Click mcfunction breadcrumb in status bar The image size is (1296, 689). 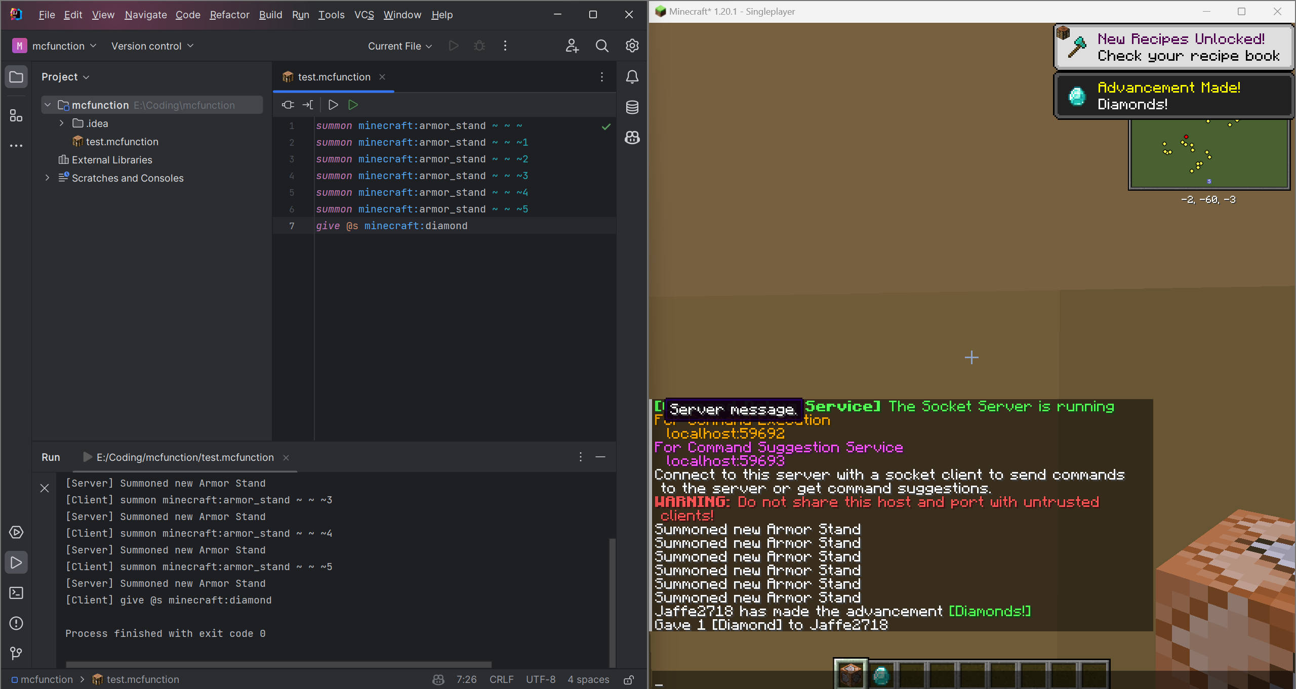[x=43, y=679]
